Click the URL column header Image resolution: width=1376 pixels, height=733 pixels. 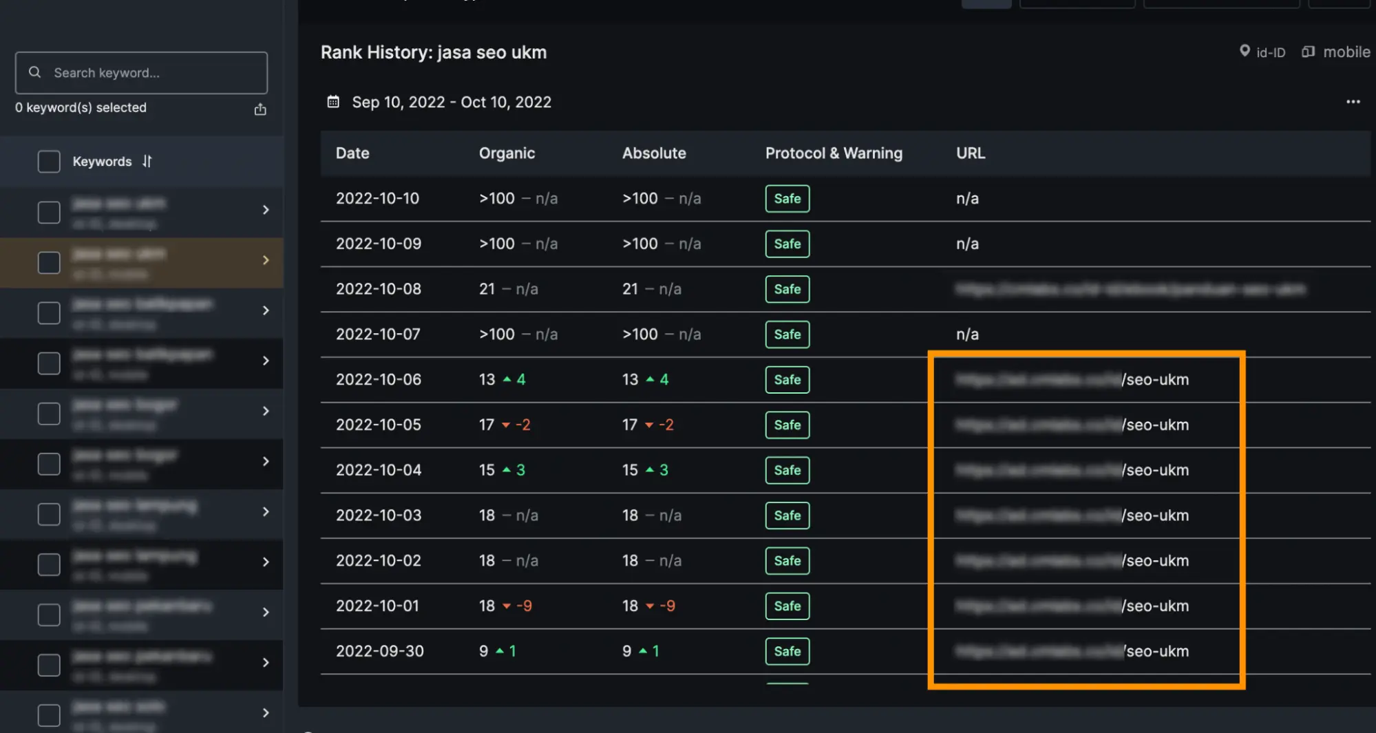tap(971, 153)
